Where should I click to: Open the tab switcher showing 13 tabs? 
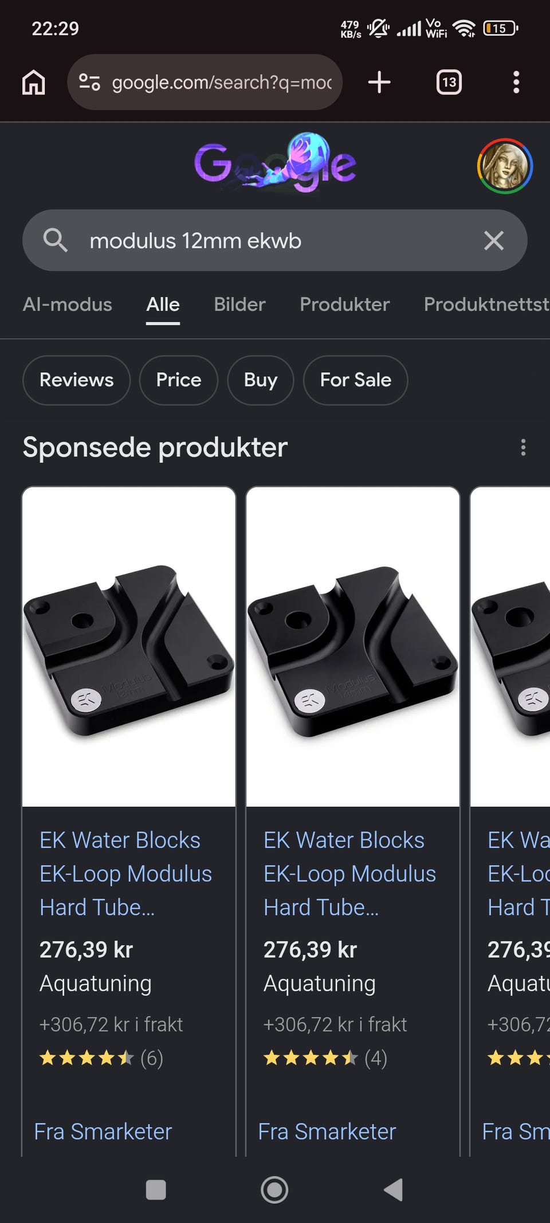(449, 82)
